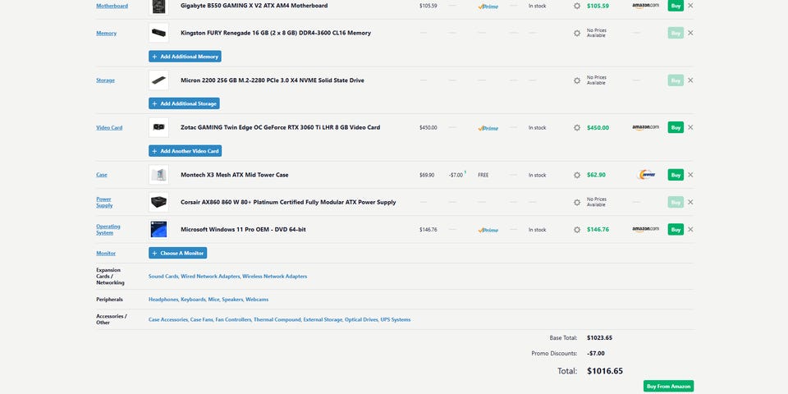Open price settings gear for Montech Case row
This screenshot has width=788, height=394.
tap(577, 175)
